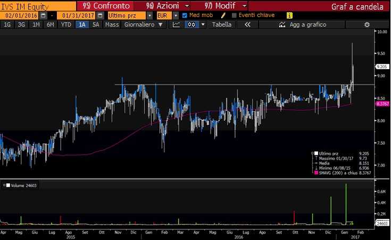Open chart settings gear icon
This screenshot has width=391, height=240.
point(367,24)
